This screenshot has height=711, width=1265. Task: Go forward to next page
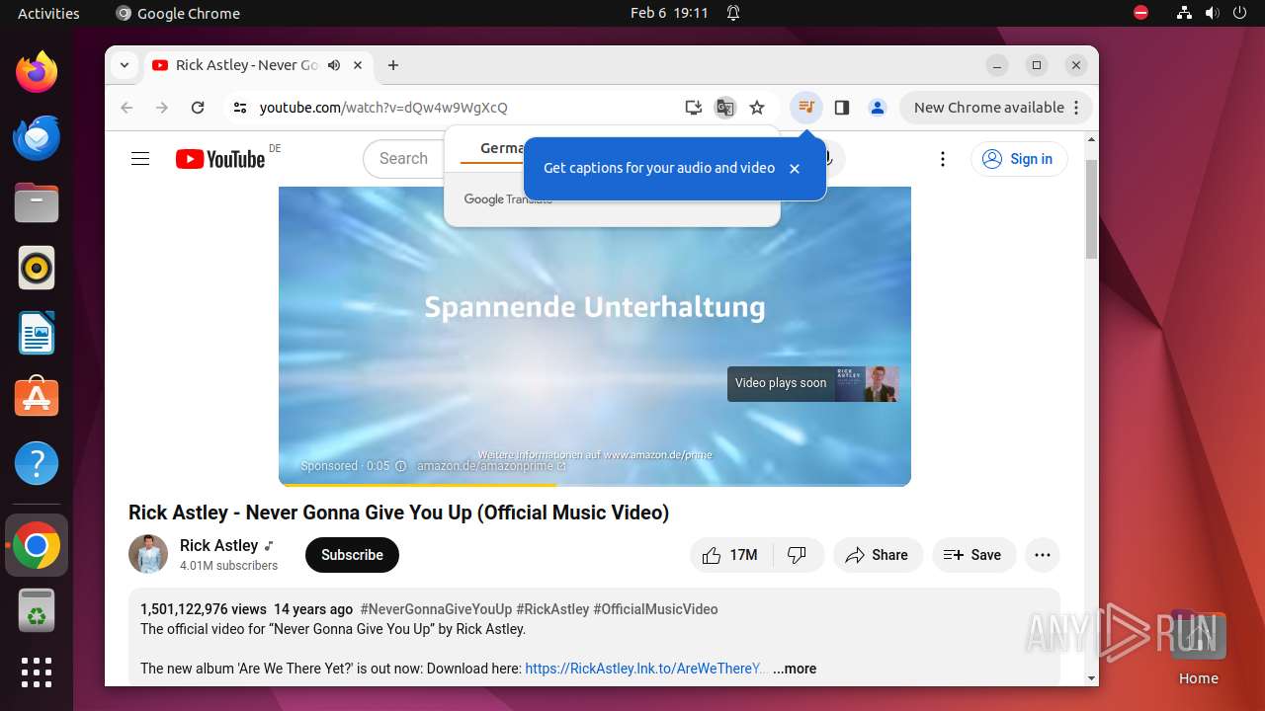point(162,108)
